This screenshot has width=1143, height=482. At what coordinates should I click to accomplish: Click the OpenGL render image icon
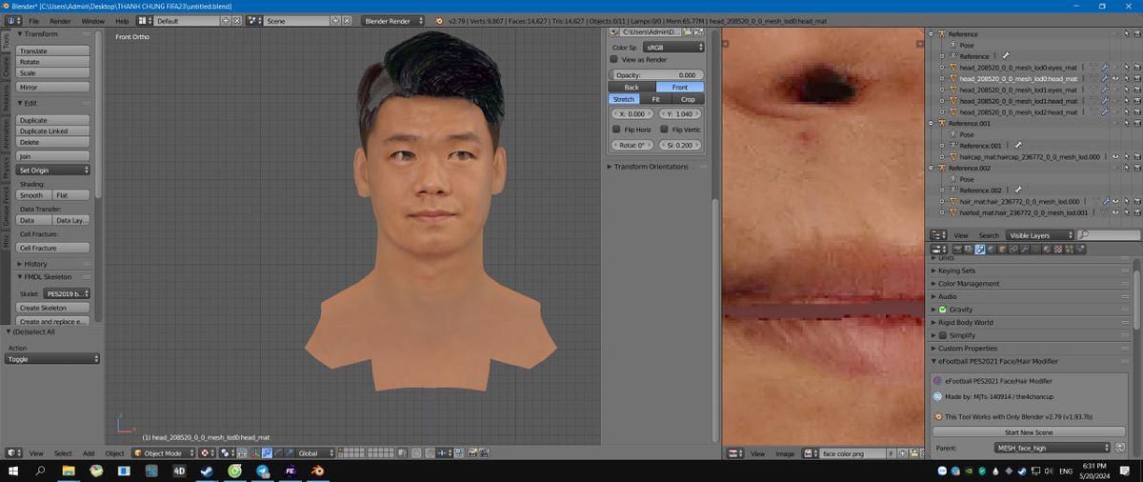tap(471, 453)
